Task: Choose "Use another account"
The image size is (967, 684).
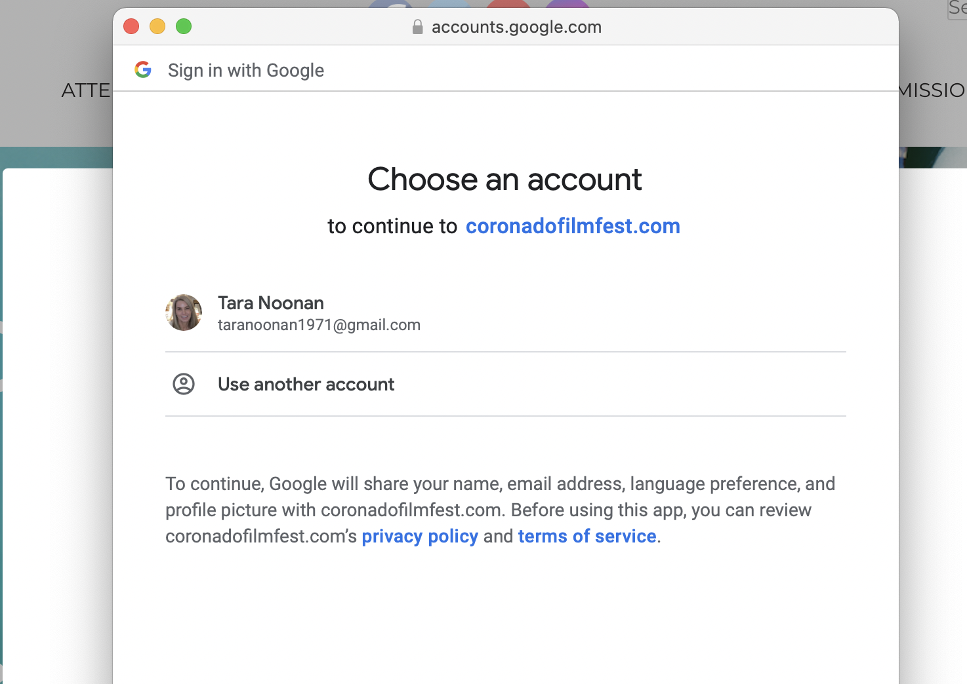Action: pyautogui.click(x=306, y=384)
